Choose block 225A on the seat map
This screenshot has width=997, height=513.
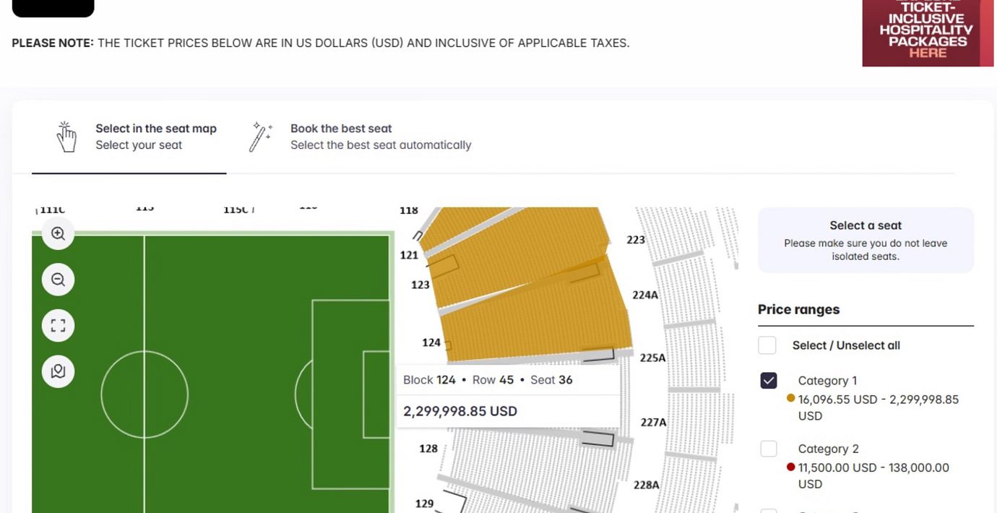(652, 358)
